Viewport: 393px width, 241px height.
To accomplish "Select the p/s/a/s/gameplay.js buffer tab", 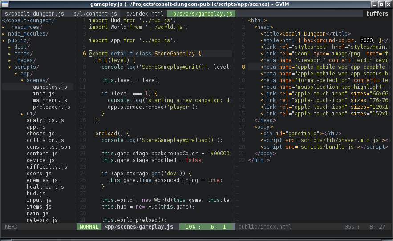I will click(x=203, y=13).
